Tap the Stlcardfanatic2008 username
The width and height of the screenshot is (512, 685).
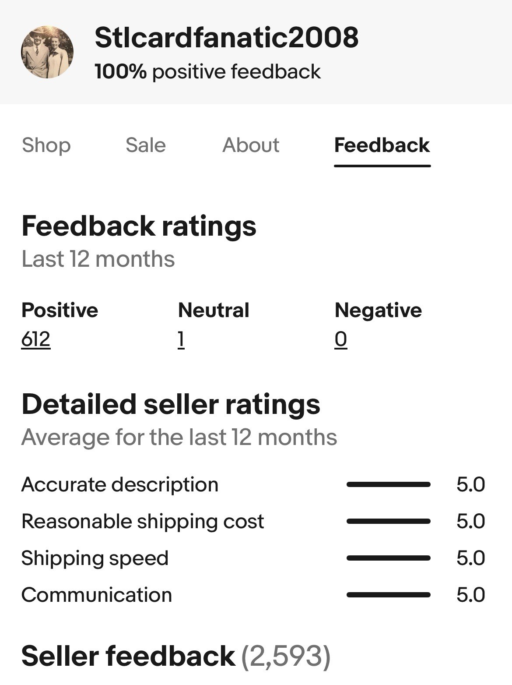pyautogui.click(x=226, y=38)
